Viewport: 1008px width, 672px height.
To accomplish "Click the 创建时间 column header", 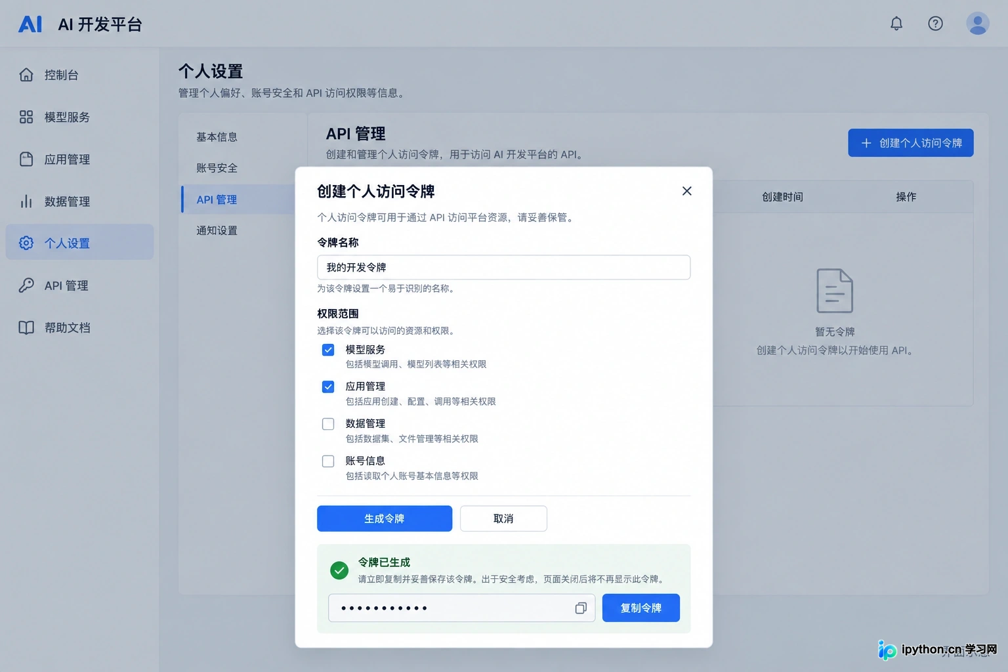I will [782, 197].
